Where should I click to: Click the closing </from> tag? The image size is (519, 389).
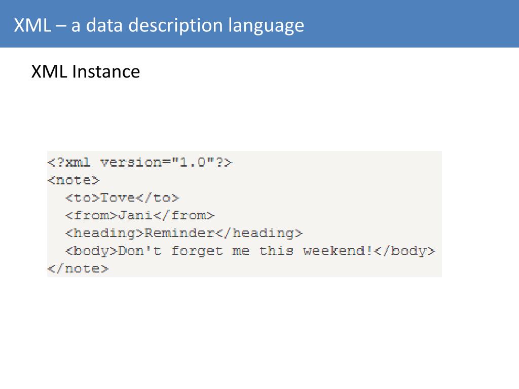(184, 216)
